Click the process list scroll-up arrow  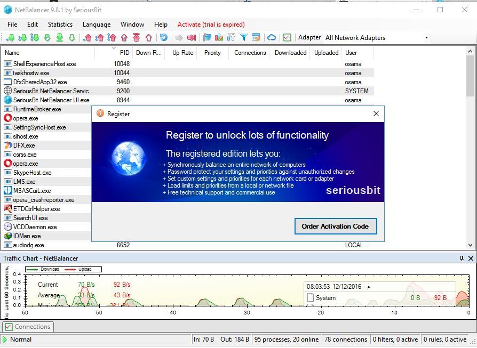click(x=470, y=52)
